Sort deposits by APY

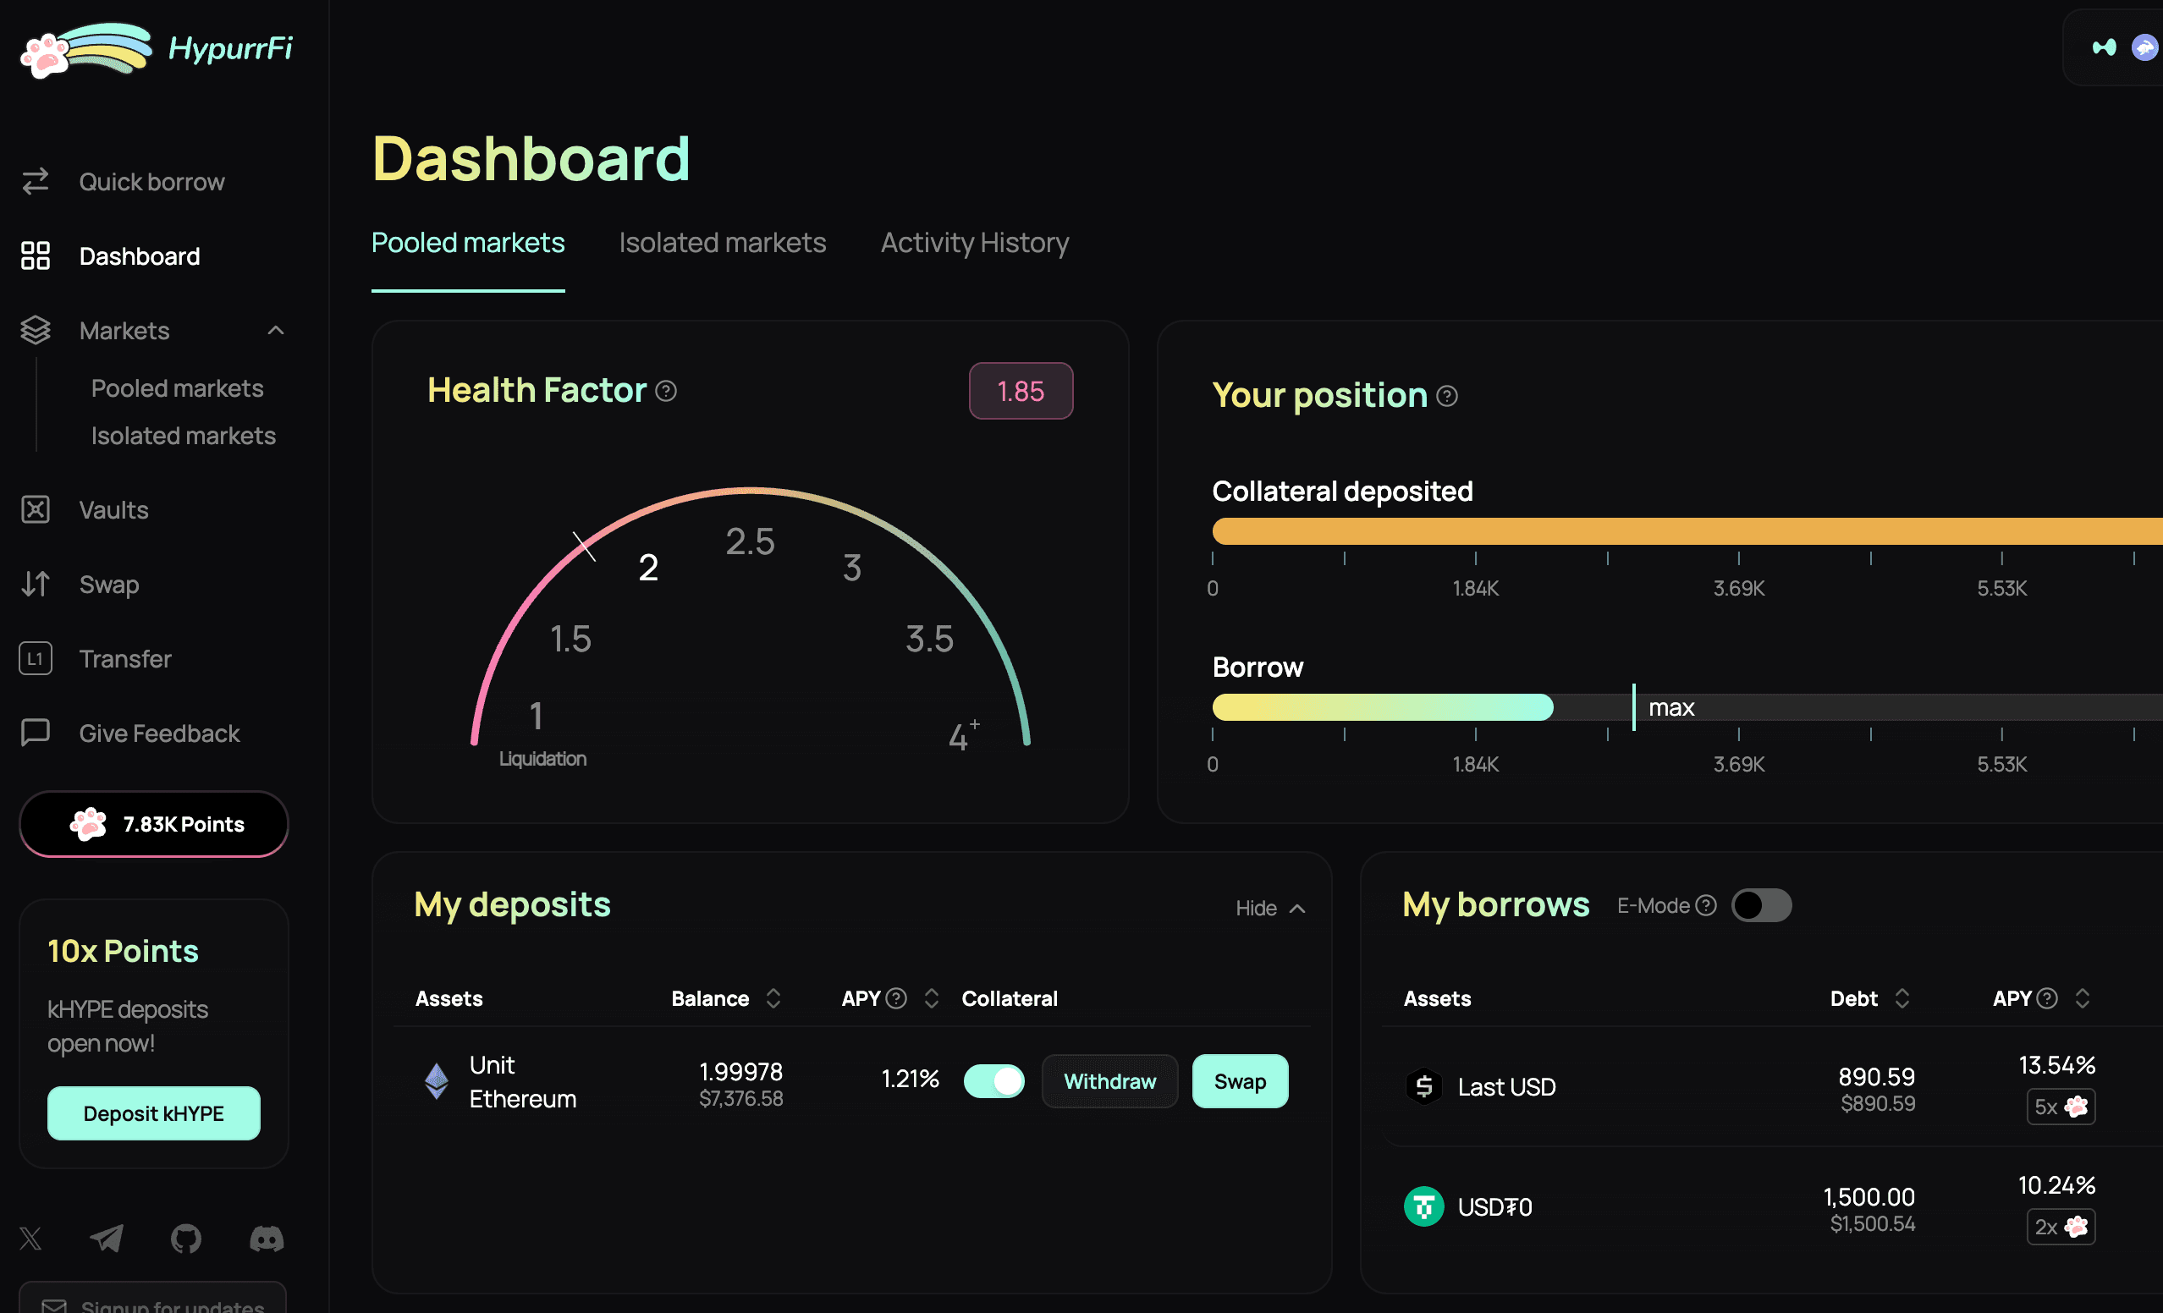point(932,999)
